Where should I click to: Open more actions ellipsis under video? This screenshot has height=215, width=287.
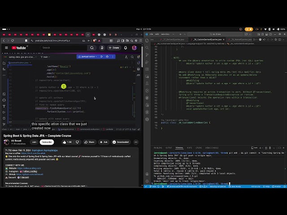coord(136,142)
